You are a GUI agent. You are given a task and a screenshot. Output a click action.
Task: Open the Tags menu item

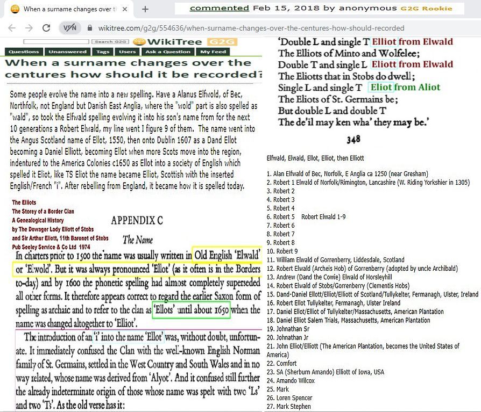point(103,52)
